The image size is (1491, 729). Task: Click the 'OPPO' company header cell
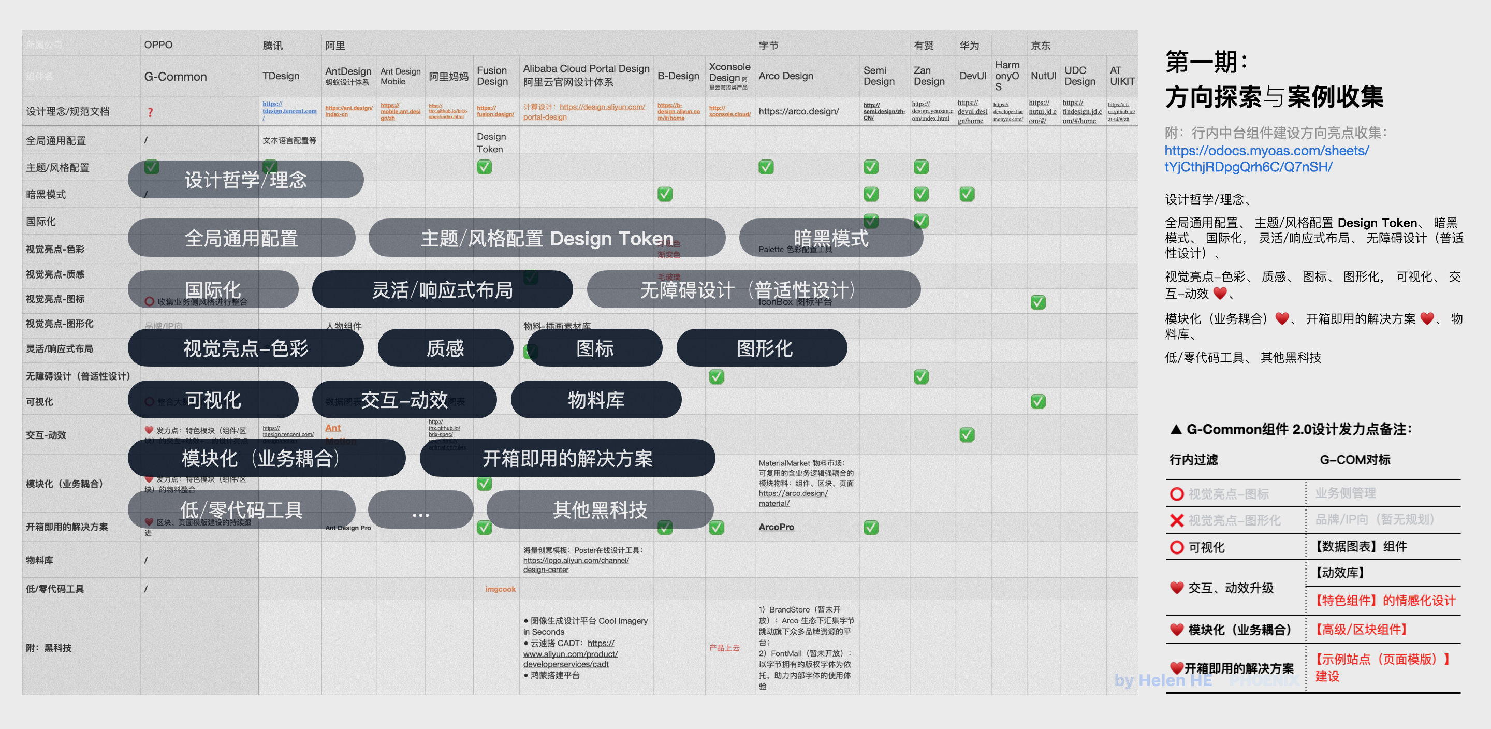(x=200, y=44)
